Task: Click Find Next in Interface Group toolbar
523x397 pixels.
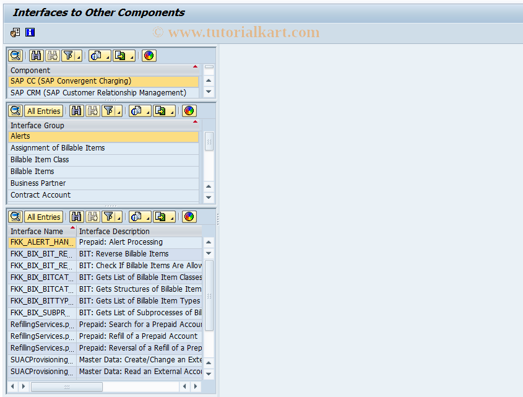Action: pyautogui.click(x=93, y=111)
